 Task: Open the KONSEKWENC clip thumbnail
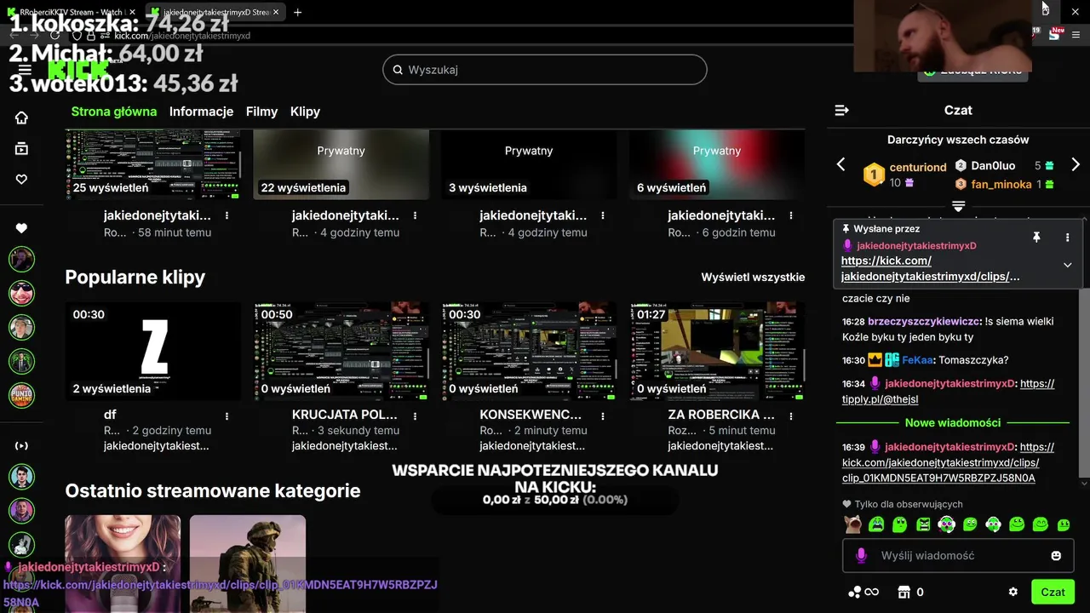[x=529, y=351]
